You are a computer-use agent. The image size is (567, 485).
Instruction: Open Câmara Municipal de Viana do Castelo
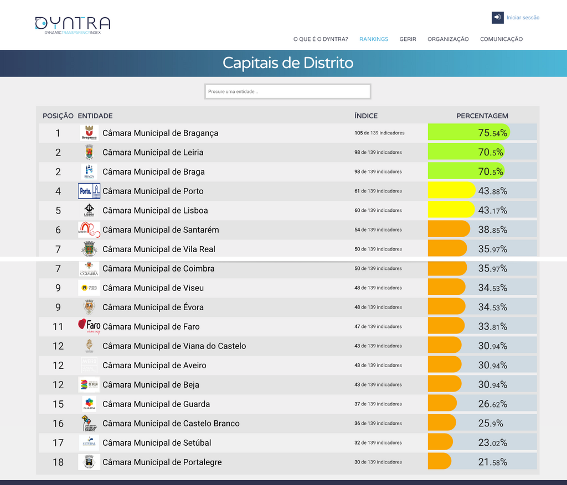(x=174, y=346)
